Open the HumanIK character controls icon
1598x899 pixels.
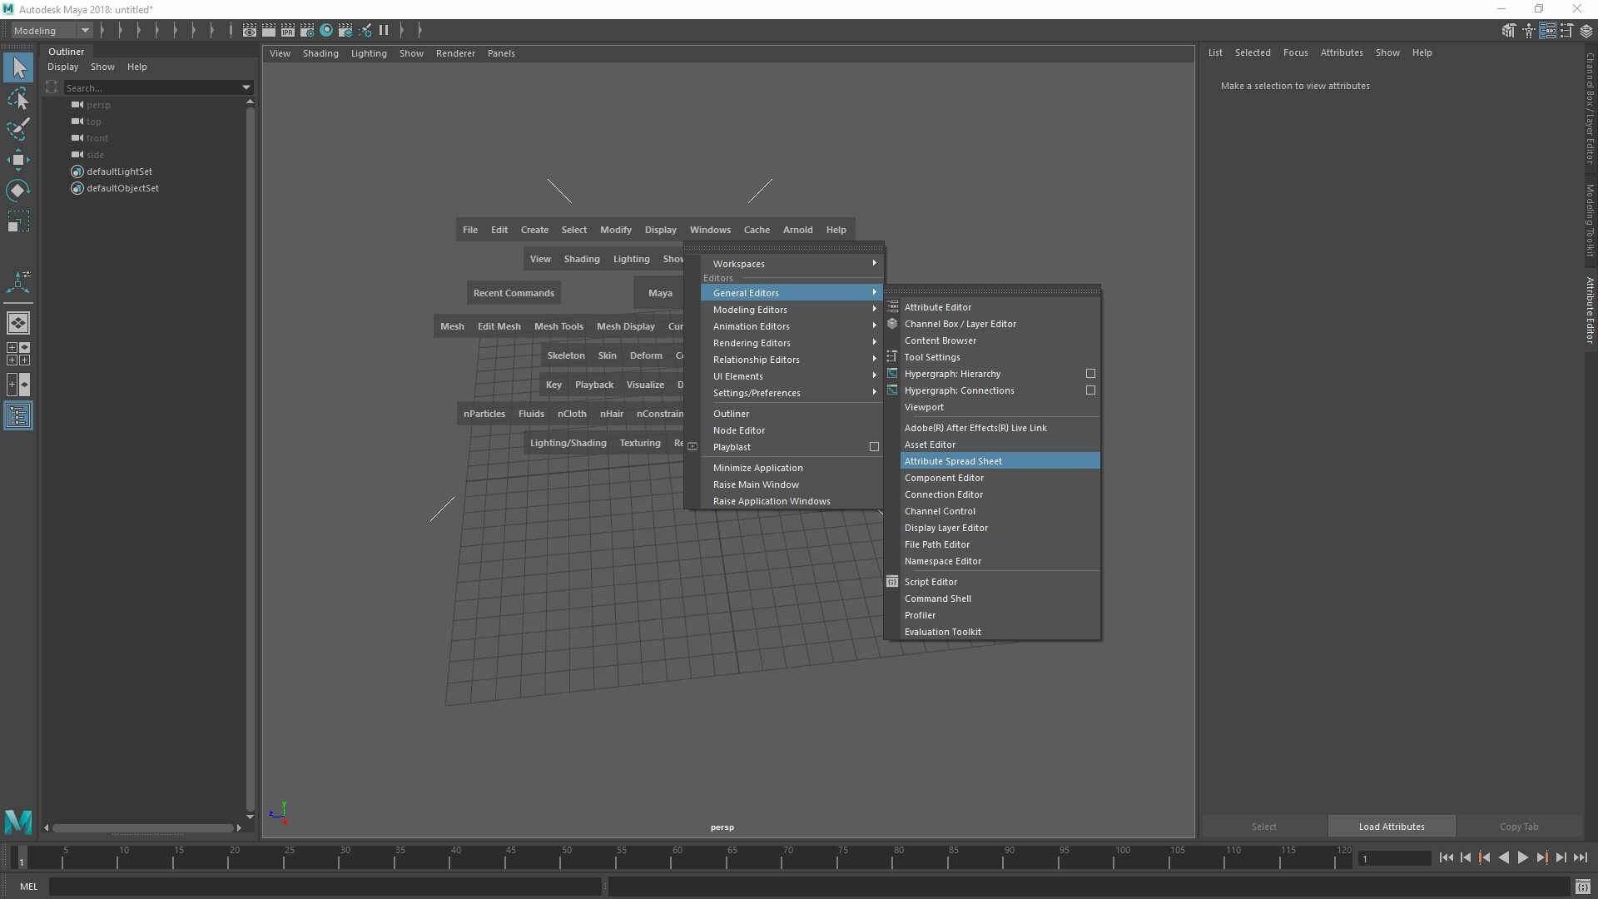coord(1529,31)
